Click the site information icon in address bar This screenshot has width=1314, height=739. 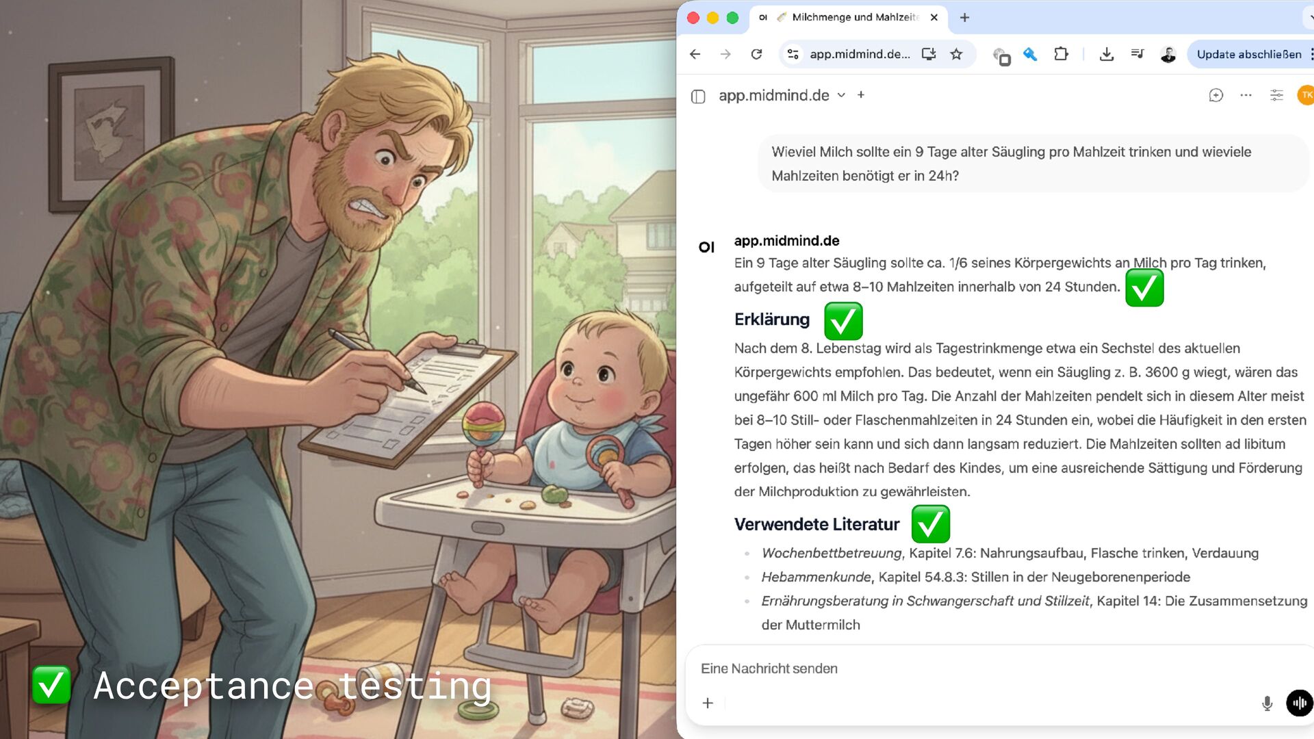point(793,54)
